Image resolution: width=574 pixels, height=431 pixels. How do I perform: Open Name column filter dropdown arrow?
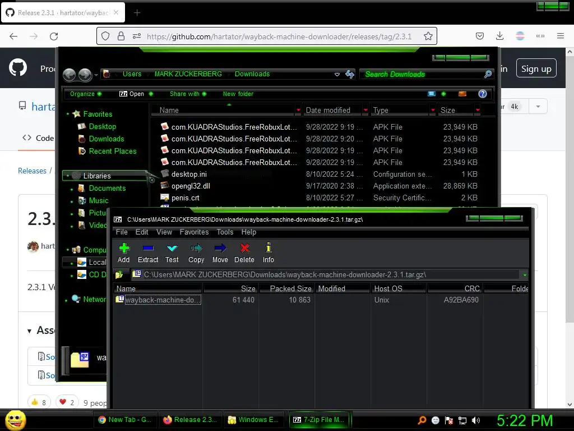(x=298, y=111)
